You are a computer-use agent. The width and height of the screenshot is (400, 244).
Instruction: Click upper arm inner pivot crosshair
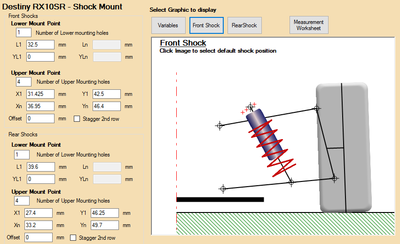[x=220, y=126]
